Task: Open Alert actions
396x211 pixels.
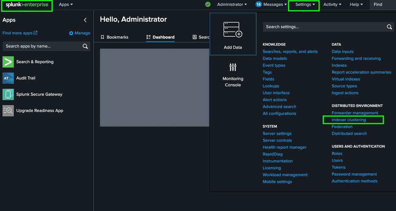Action: [x=275, y=100]
